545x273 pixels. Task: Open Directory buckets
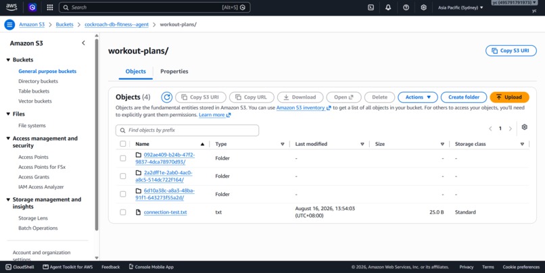pyautogui.click(x=39, y=81)
